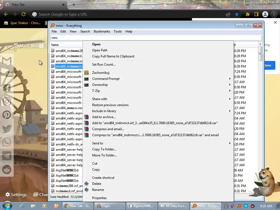
Task: Open 2pac Shakur bookmark in Chrome
Action: point(22,23)
